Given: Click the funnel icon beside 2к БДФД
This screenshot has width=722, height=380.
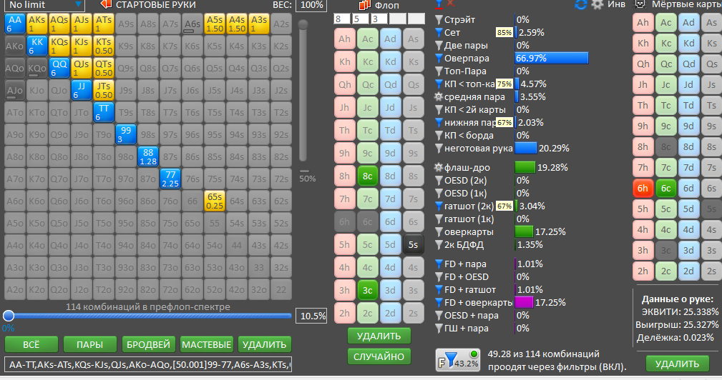Looking at the screenshot, I should tap(439, 245).
